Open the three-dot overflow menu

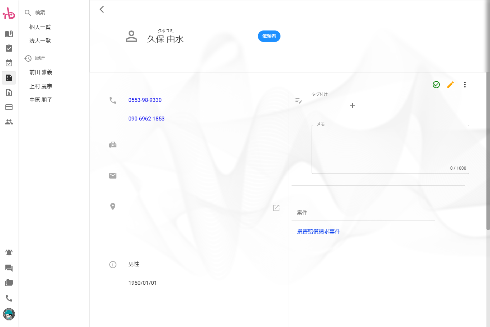[x=465, y=85]
